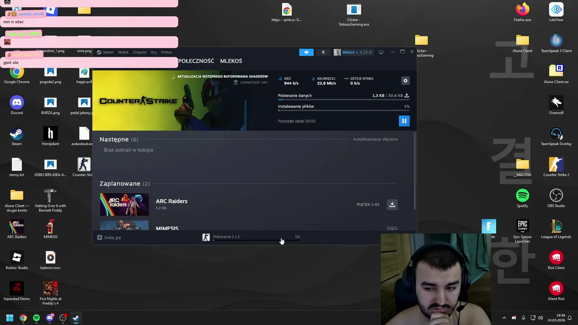Open League of Legends shortcut
The image size is (578, 325).
[556, 229]
